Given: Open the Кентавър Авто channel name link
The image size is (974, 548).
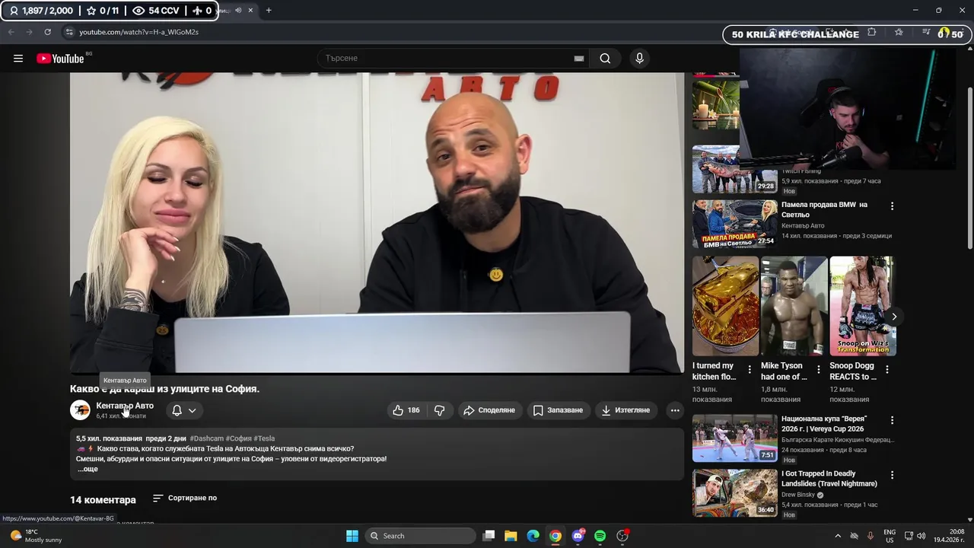Looking at the screenshot, I should click(125, 406).
